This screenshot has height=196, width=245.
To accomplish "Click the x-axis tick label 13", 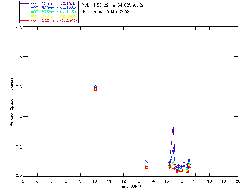I will (138, 181).
